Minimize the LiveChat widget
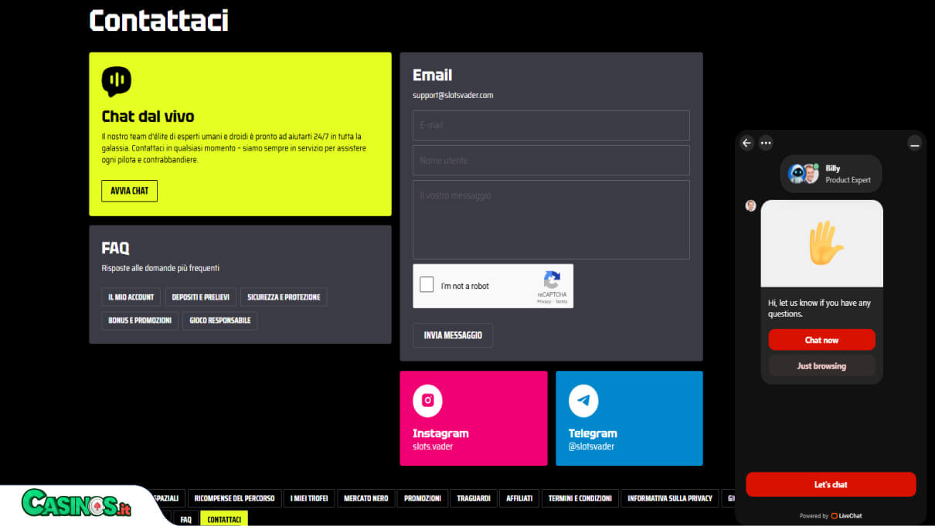Screen dimensions: 935x526 coord(915,143)
